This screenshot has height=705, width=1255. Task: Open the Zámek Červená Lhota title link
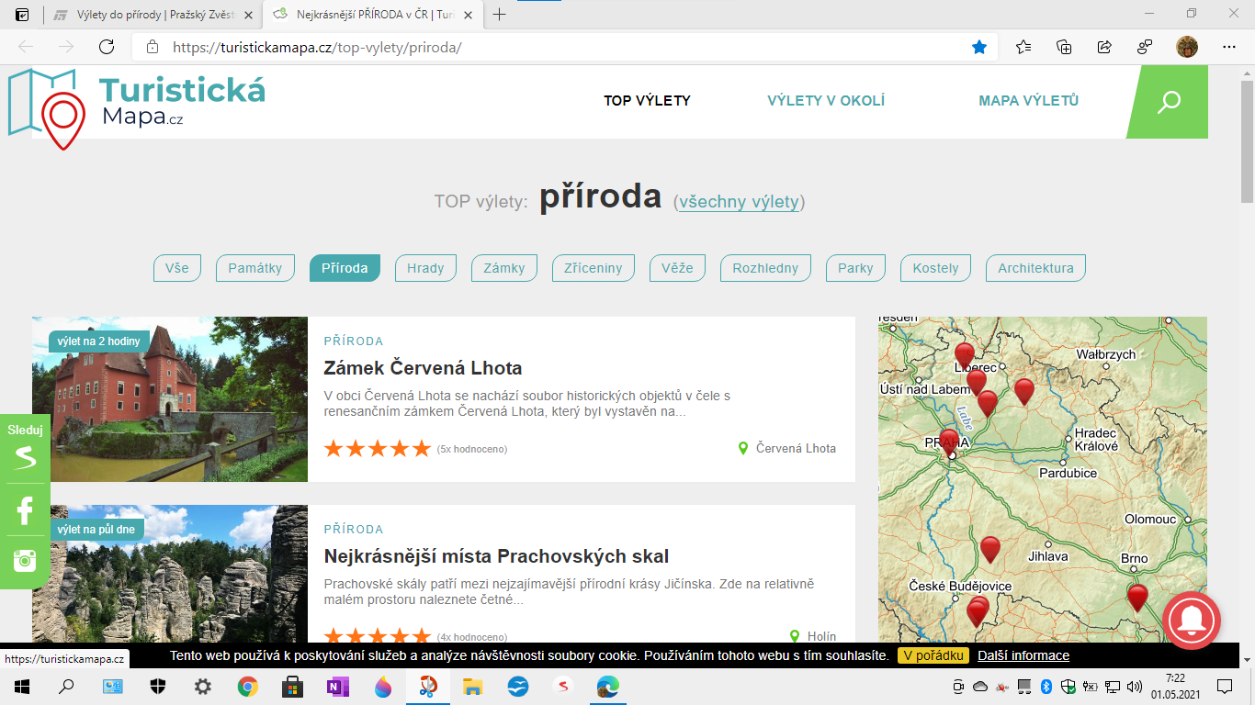[x=423, y=368]
